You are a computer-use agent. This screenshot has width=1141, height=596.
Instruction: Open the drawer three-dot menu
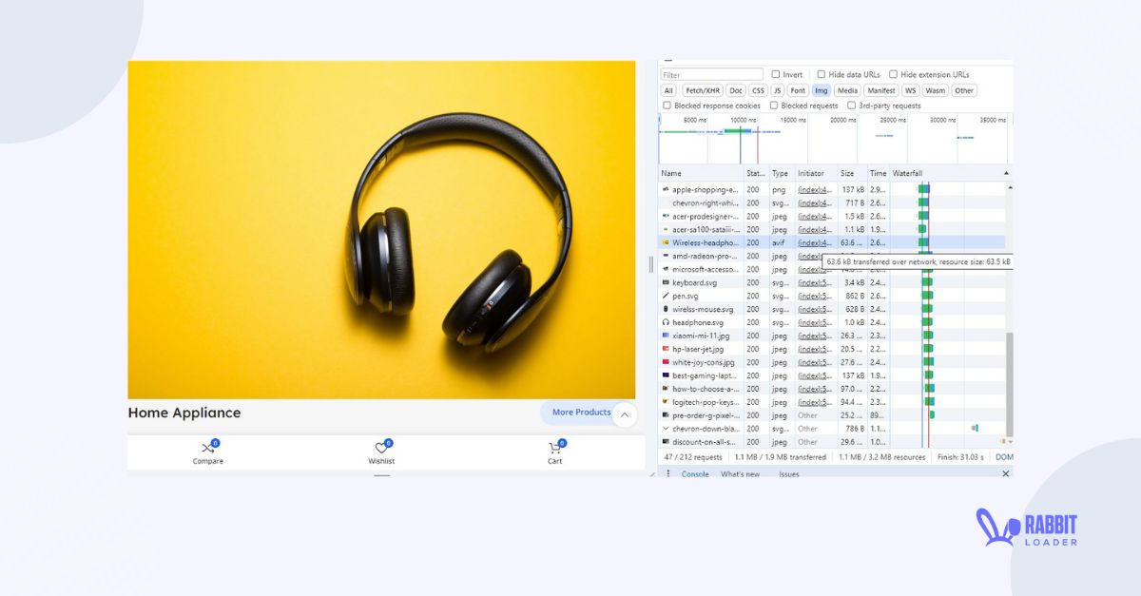(x=668, y=473)
